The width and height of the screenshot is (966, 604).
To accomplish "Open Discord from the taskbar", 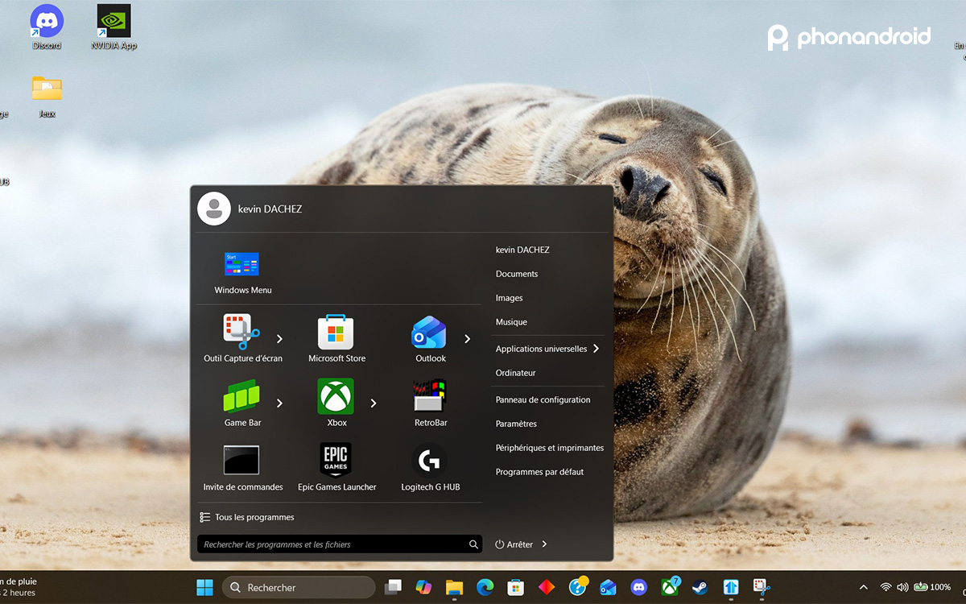I will pyautogui.click(x=638, y=587).
